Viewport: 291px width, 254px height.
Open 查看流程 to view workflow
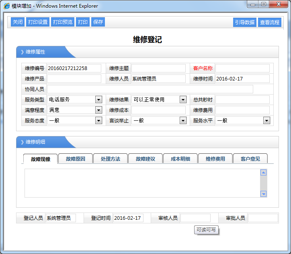pos(270,23)
